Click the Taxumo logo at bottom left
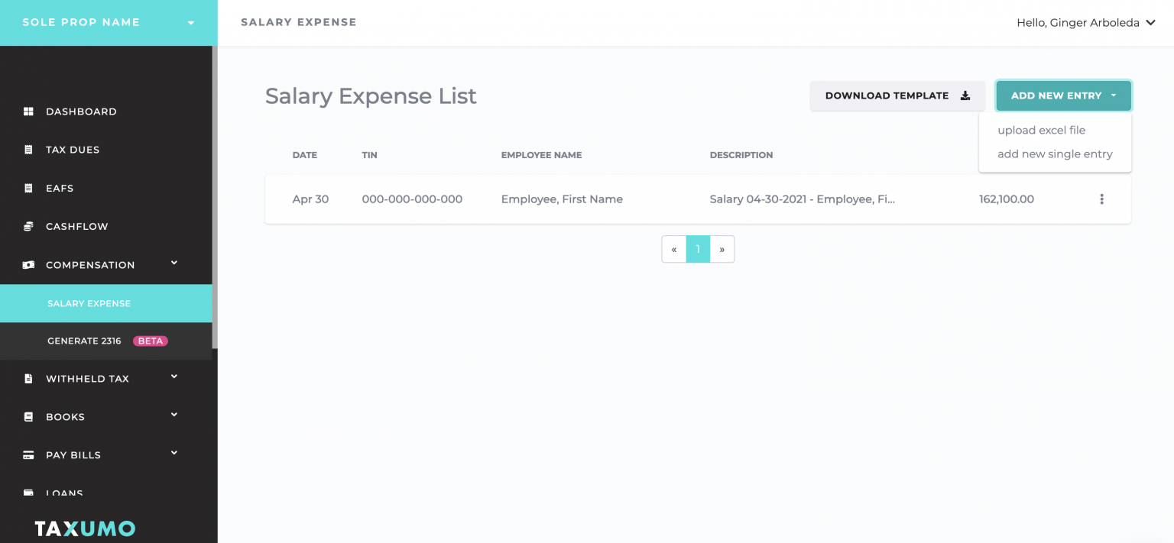The image size is (1174, 543). click(x=85, y=528)
